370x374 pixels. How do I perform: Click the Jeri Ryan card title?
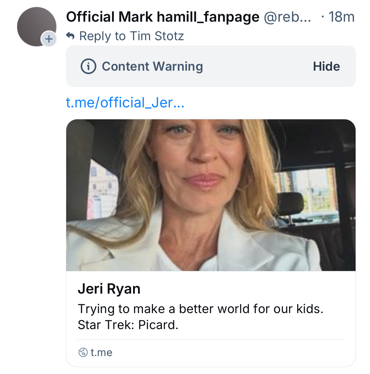[109, 289]
